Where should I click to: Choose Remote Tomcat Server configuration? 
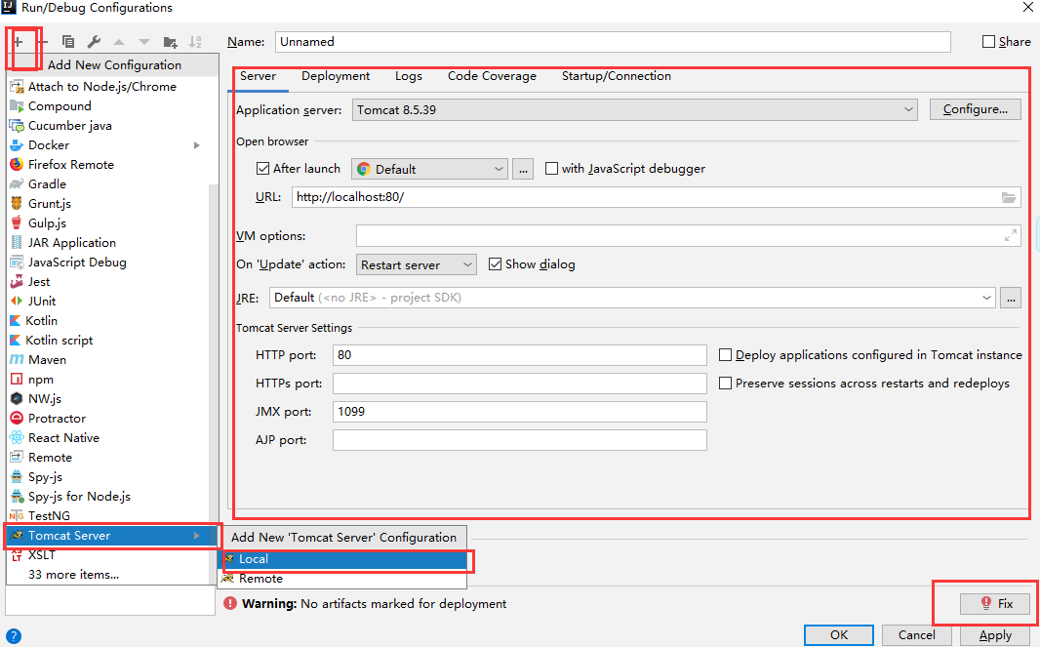(342, 579)
